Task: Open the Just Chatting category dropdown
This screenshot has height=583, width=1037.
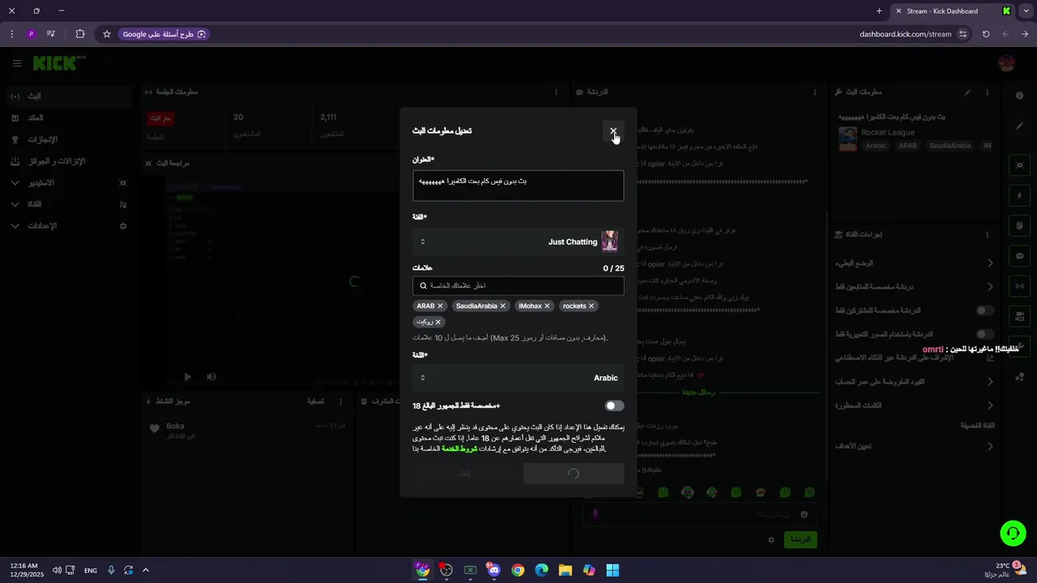Action: (518, 241)
